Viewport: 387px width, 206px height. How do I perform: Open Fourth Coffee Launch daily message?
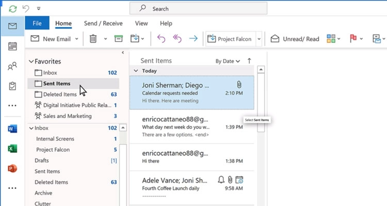point(192,188)
